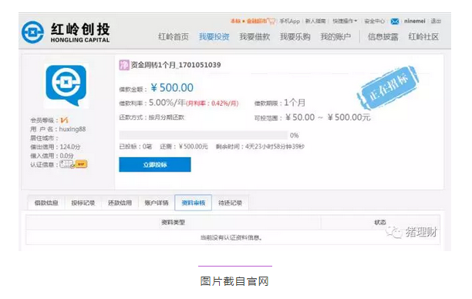Click the 资料类型 column header
The width and height of the screenshot is (472, 299).
[173, 223]
